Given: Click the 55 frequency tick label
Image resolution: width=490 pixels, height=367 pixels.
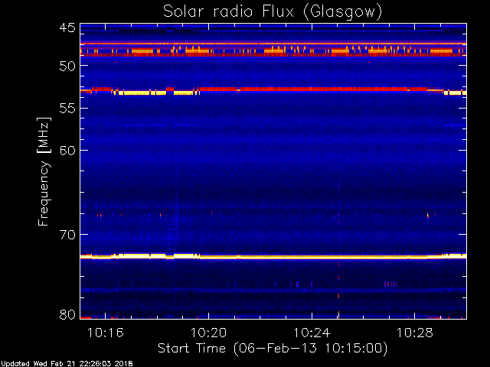Looking at the screenshot, I should [67, 109].
